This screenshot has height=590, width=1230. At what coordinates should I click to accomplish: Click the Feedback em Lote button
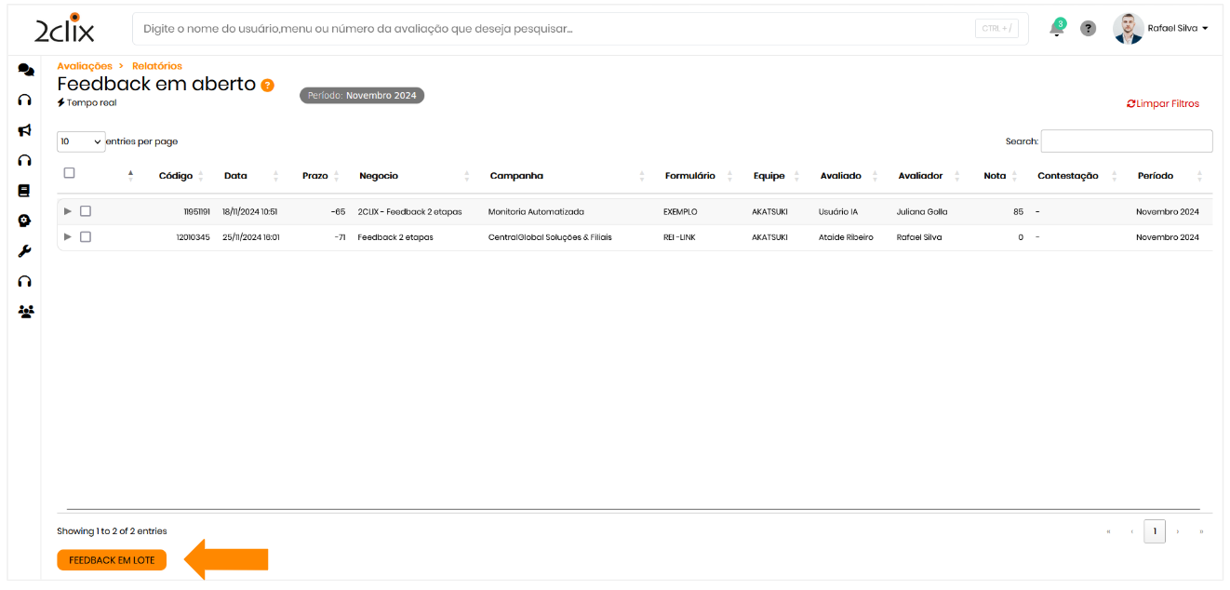click(112, 560)
